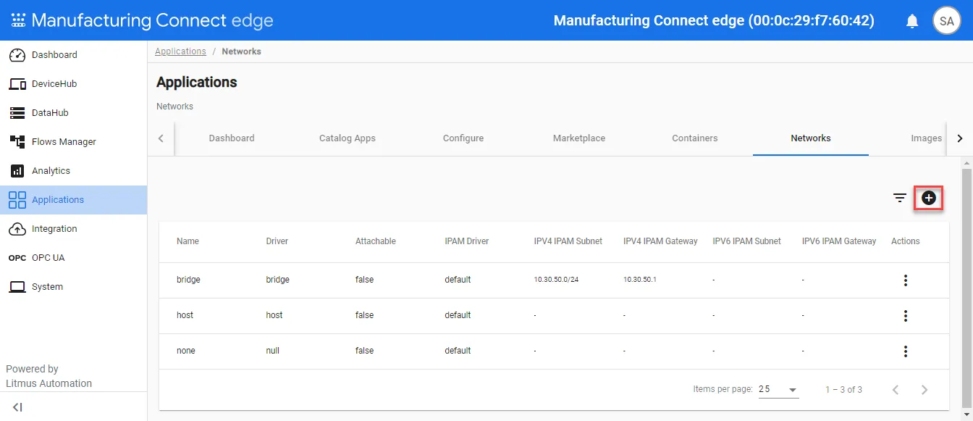Click the Flows Manager icon in sidebar
This screenshot has width=973, height=421.
click(x=17, y=142)
